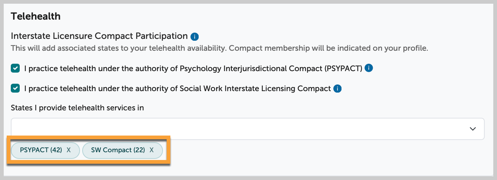The height and width of the screenshot is (180, 497).
Task: Click the orange highlighted chips area border
Action: tap(89, 137)
